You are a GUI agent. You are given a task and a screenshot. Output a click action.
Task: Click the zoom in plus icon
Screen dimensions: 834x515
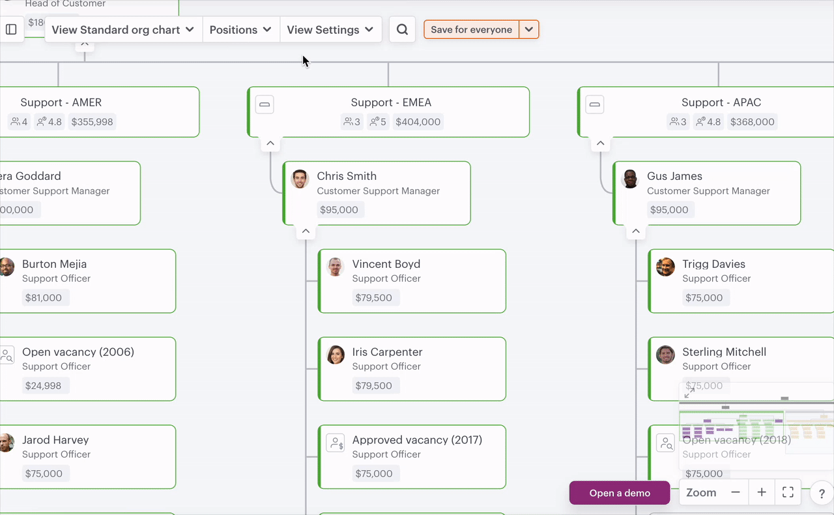pos(762,493)
